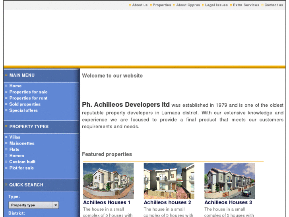Screen dimensions: 289x217
Task: Click the Featured properties heading
Action: point(107,154)
